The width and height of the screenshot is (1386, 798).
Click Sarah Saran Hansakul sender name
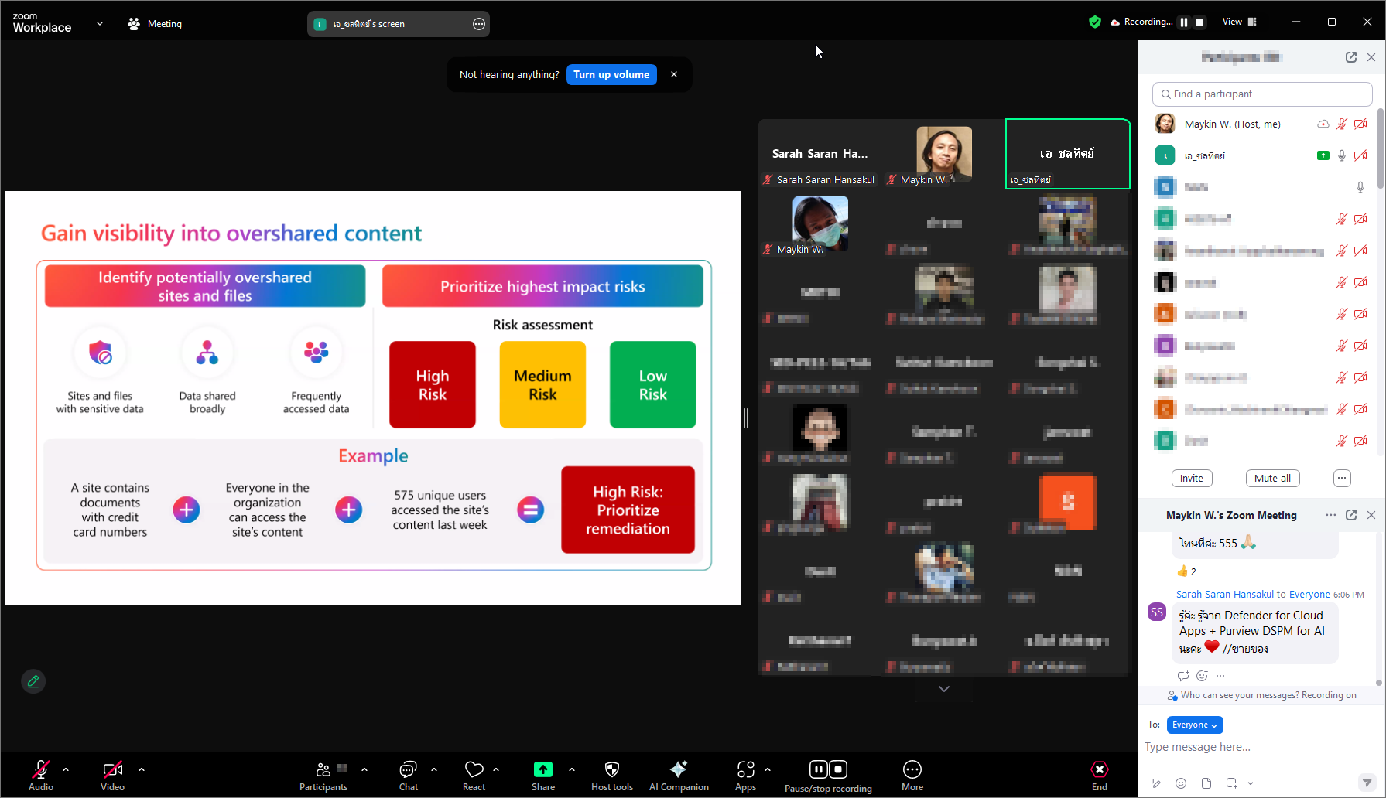pyautogui.click(x=1225, y=595)
